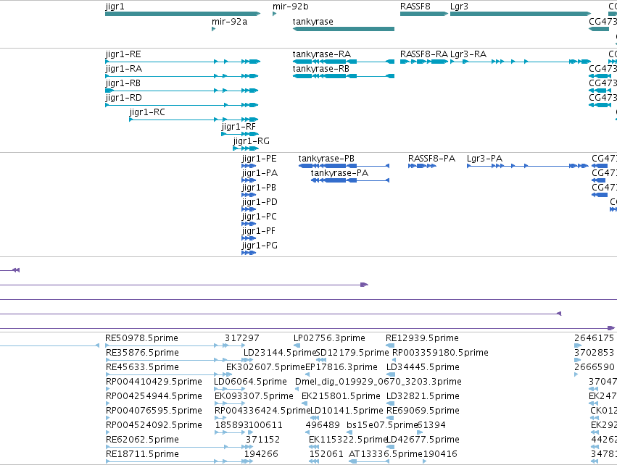Select the jigr1 gene bar

183,14
